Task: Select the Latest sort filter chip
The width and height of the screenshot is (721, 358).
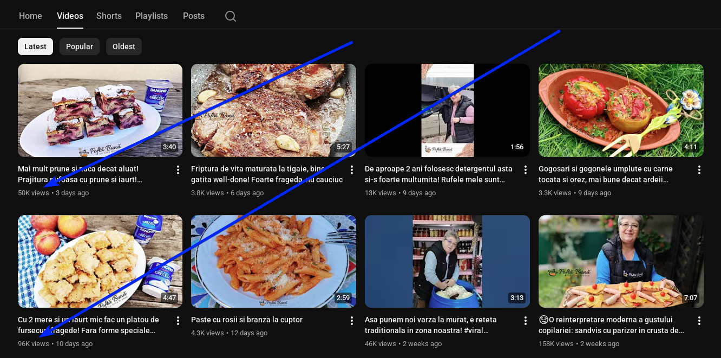Action: click(x=35, y=47)
